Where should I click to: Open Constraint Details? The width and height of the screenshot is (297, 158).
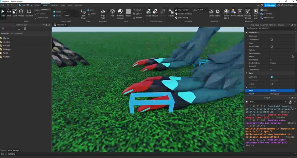(x=184, y=14)
